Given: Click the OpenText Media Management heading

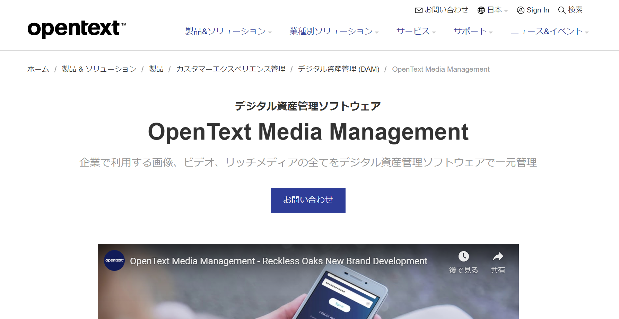Looking at the screenshot, I should click(x=308, y=132).
